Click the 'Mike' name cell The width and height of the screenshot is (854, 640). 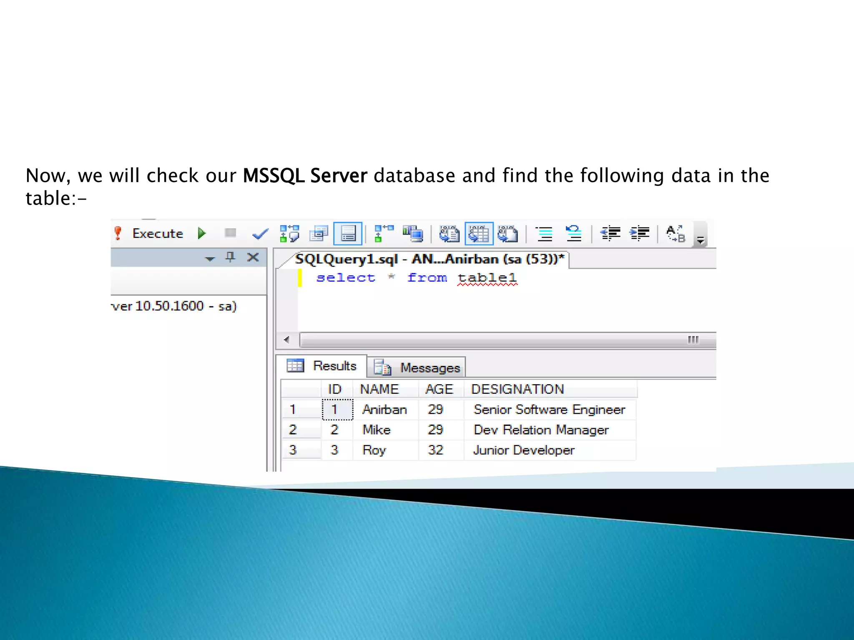click(386, 430)
